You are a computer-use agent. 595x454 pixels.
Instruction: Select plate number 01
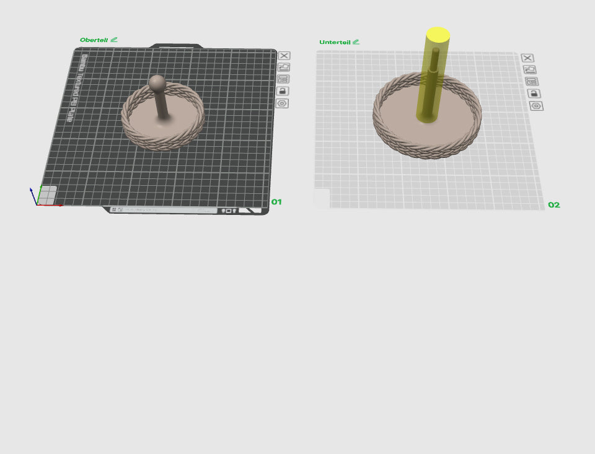tap(276, 202)
